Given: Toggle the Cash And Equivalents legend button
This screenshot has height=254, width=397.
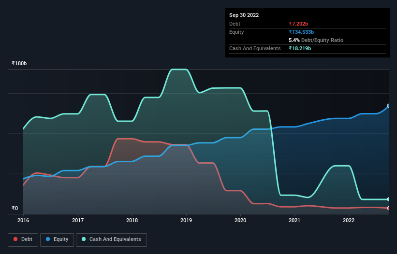Looking at the screenshot, I should (x=111, y=240).
